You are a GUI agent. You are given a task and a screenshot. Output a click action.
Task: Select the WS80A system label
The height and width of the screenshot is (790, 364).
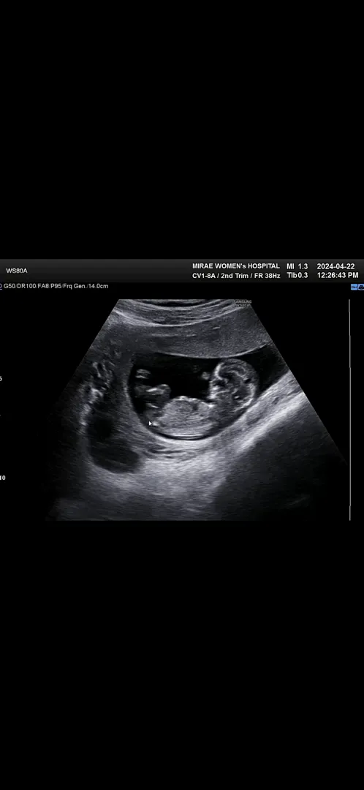coord(17,271)
